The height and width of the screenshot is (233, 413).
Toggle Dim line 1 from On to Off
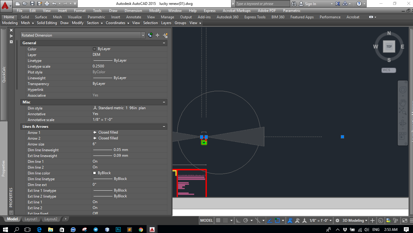(x=95, y=161)
